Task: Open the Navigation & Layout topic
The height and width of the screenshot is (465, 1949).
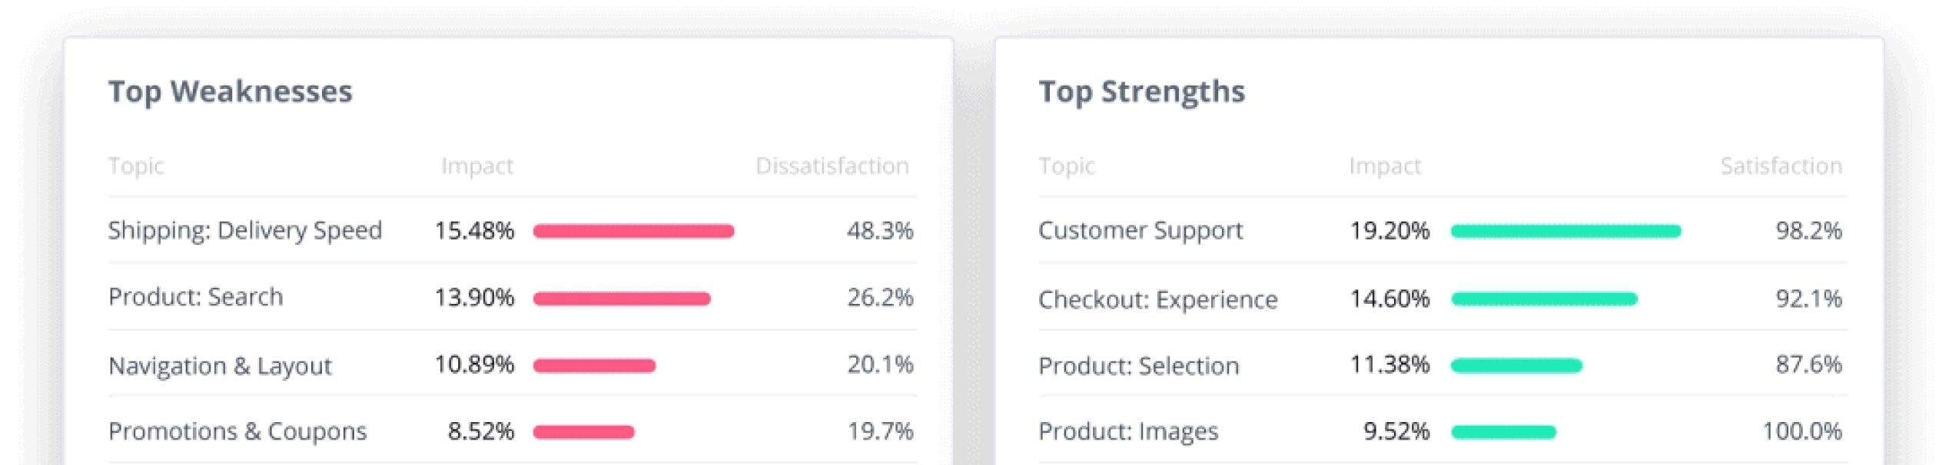Action: [x=220, y=365]
